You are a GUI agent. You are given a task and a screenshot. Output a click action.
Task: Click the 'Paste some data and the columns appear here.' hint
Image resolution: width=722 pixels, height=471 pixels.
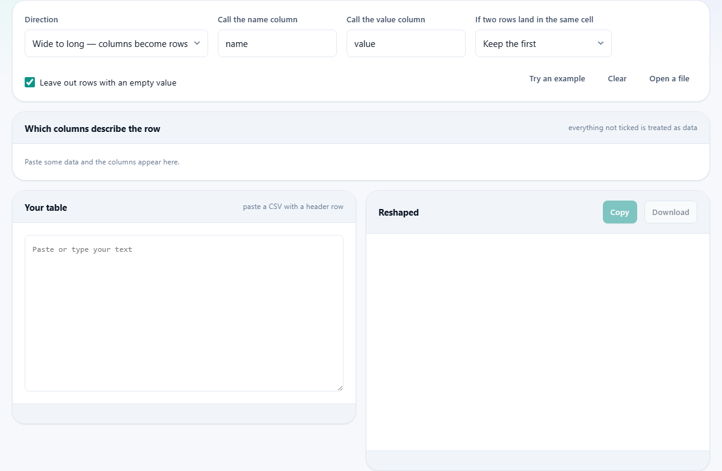click(102, 162)
